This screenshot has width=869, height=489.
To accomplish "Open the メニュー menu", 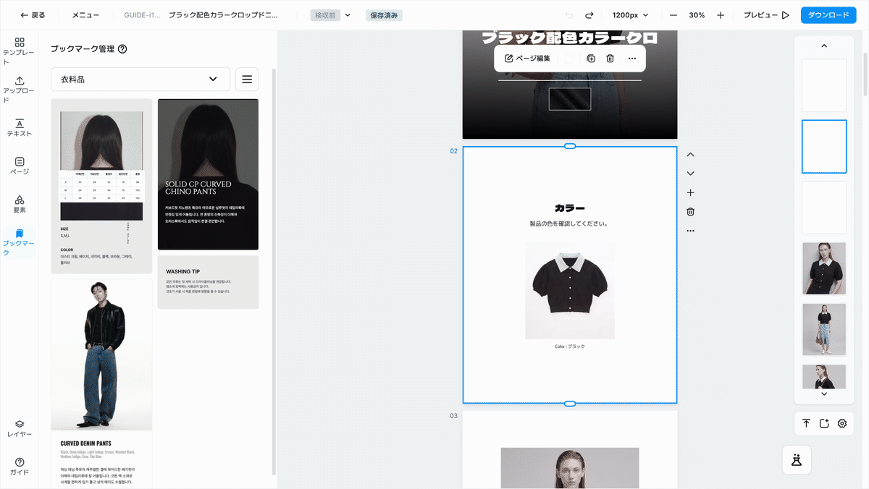I will point(85,15).
